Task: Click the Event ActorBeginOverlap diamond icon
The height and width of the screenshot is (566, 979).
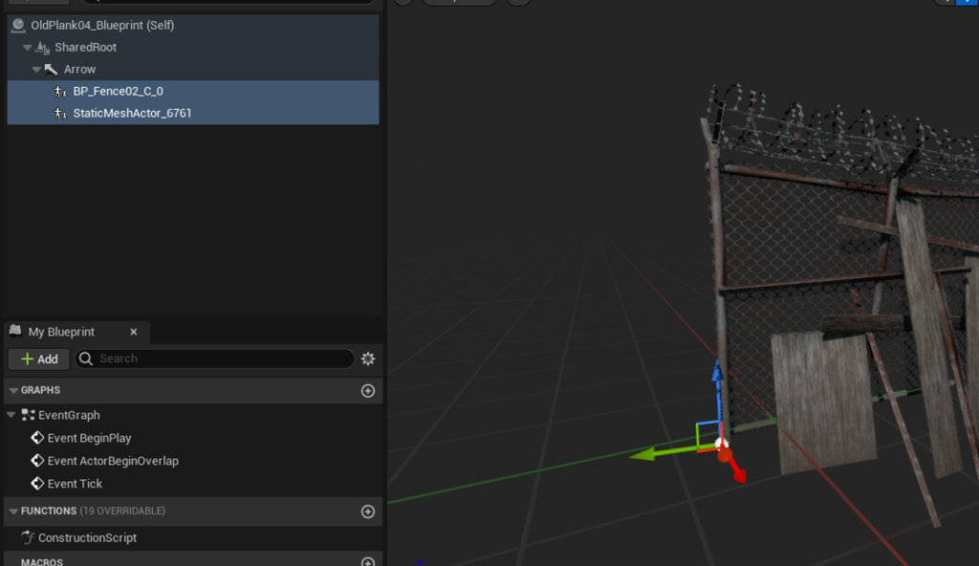Action: tap(37, 461)
